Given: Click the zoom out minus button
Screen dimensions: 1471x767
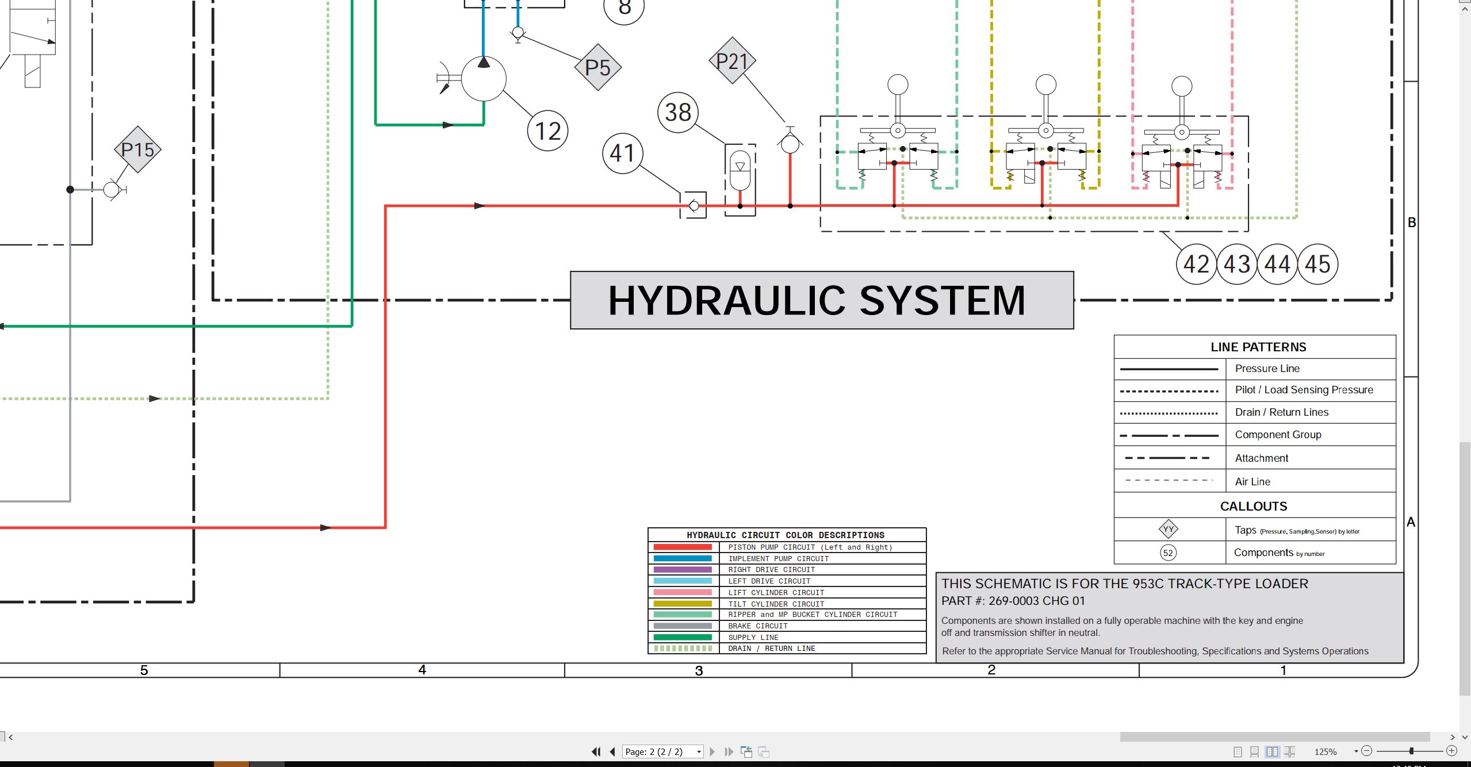Looking at the screenshot, I should coord(1367,751).
